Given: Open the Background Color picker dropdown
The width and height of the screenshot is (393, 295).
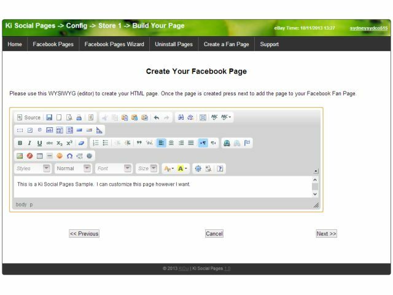Looking at the screenshot, I should pyautogui.click(x=182, y=168).
